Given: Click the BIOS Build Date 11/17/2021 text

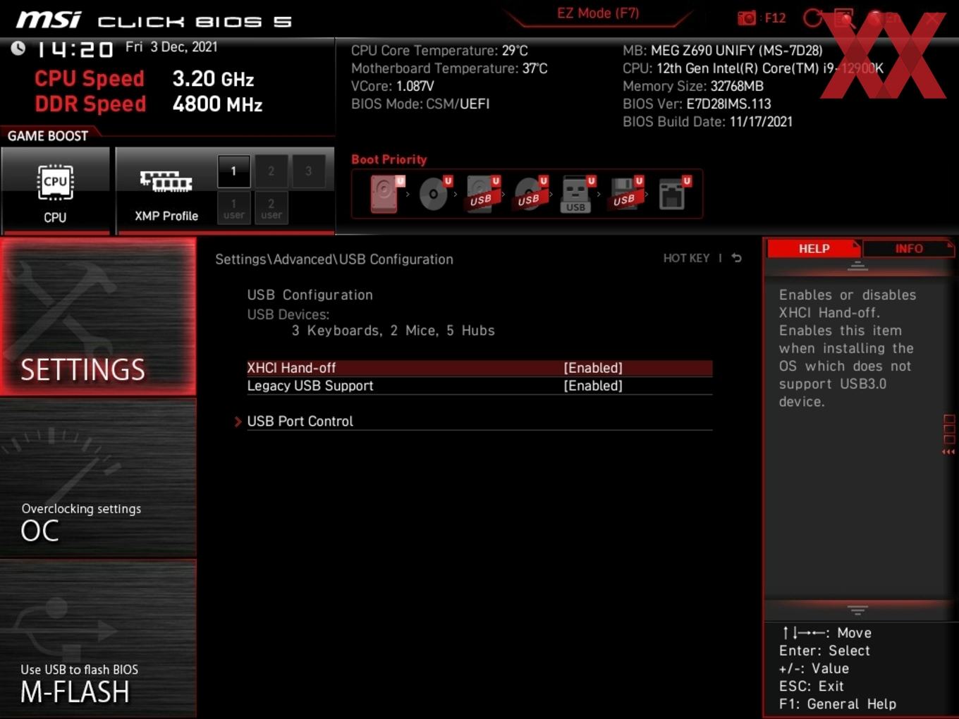Looking at the screenshot, I should coord(707,121).
